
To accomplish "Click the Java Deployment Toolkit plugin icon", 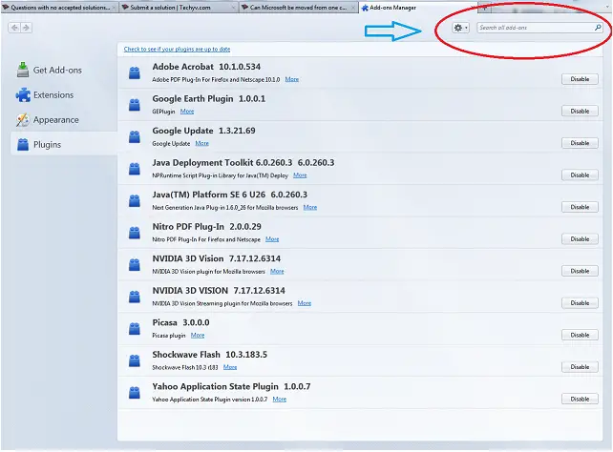I will point(135,169).
